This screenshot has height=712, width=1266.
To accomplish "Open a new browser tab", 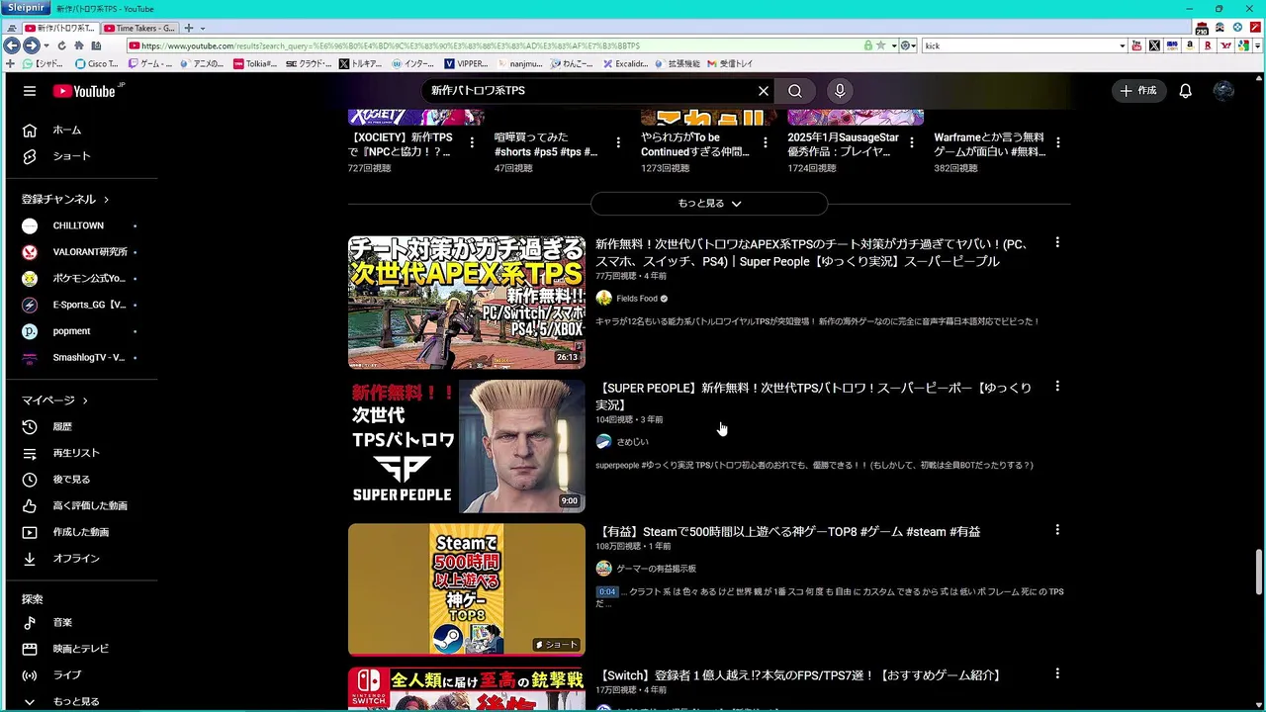I will pyautogui.click(x=189, y=28).
